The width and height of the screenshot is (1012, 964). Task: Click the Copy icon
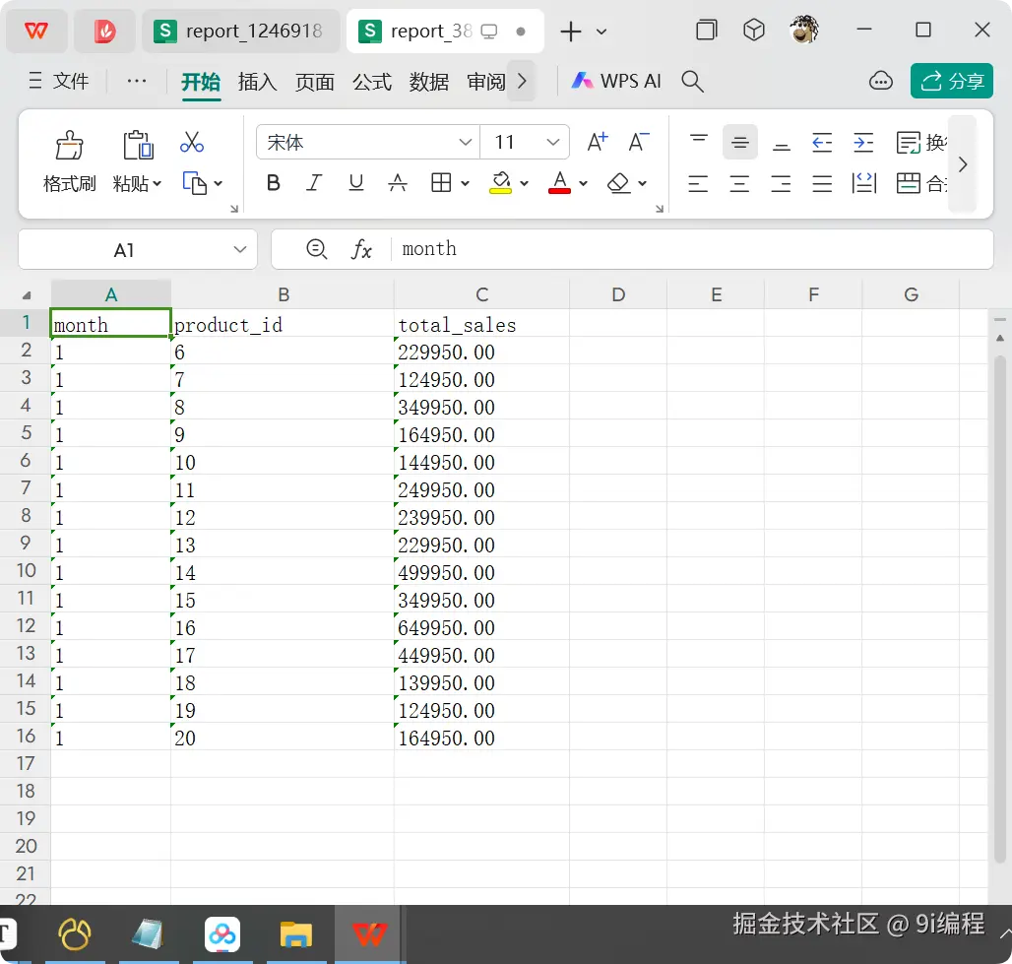coord(194,183)
